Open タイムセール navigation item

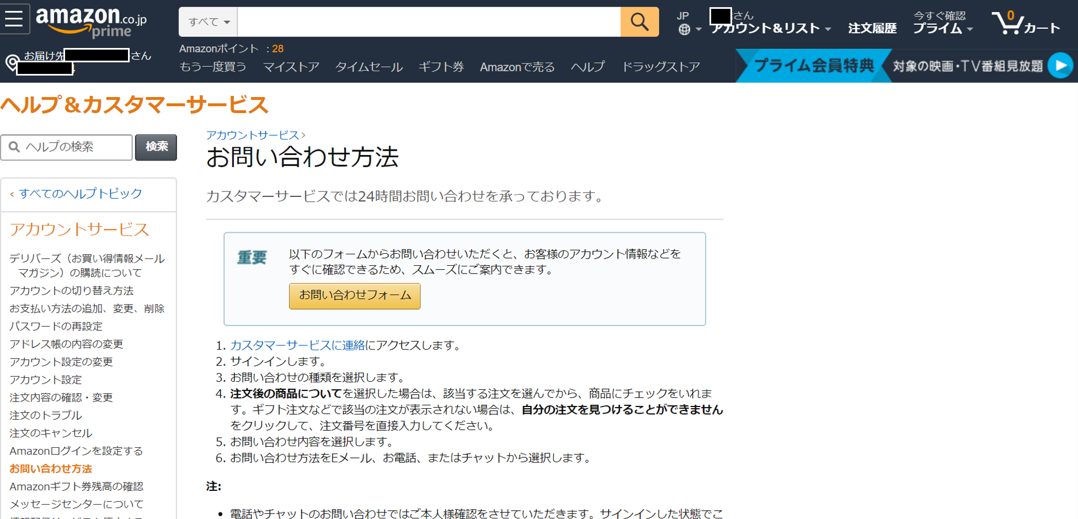pos(369,67)
